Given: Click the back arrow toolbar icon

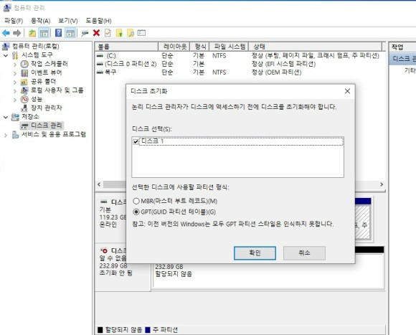Looking at the screenshot, I should click(x=6, y=33).
